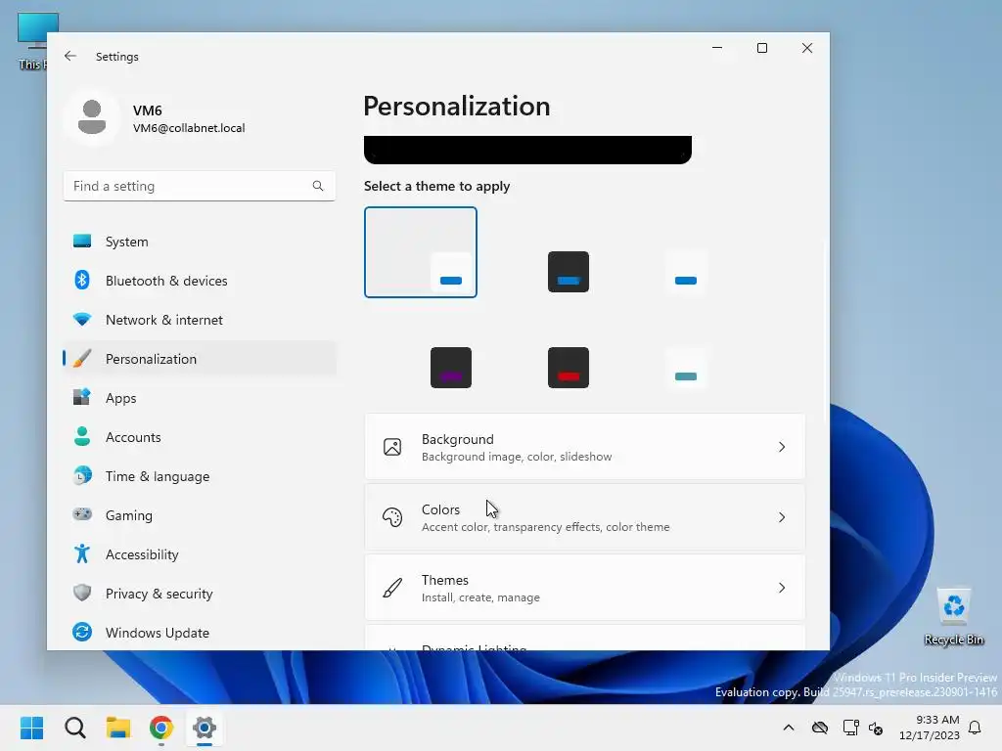
Task: Click the System monitor icon in sidebar
Action: pos(82,242)
